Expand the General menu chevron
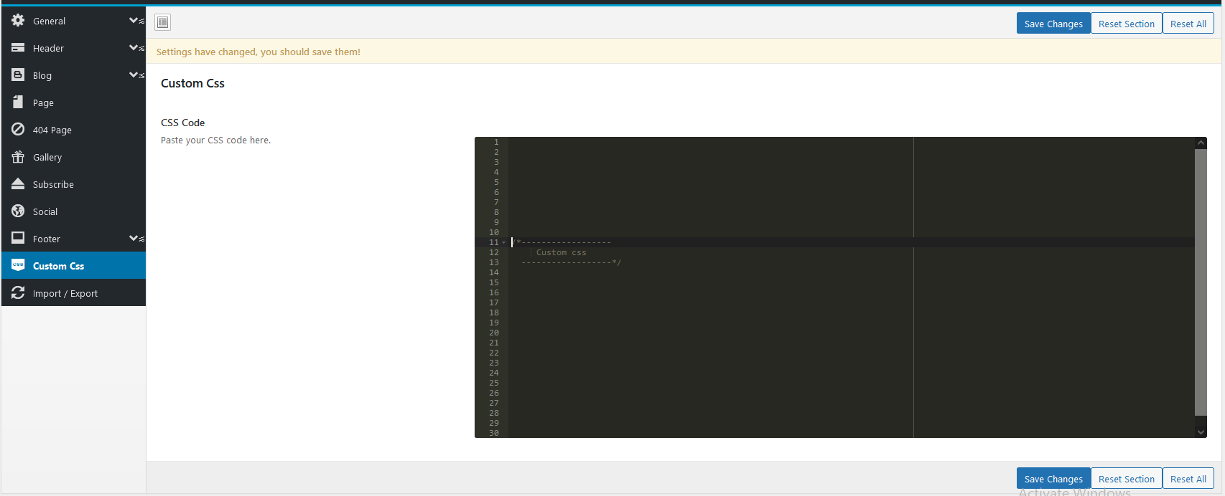Screen dimensions: 1225x496 [x=134, y=21]
